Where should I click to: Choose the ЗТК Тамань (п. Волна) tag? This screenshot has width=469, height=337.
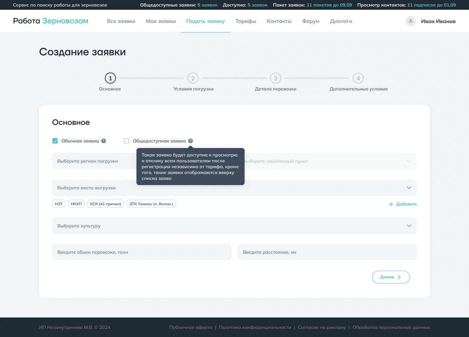pyautogui.click(x=151, y=204)
